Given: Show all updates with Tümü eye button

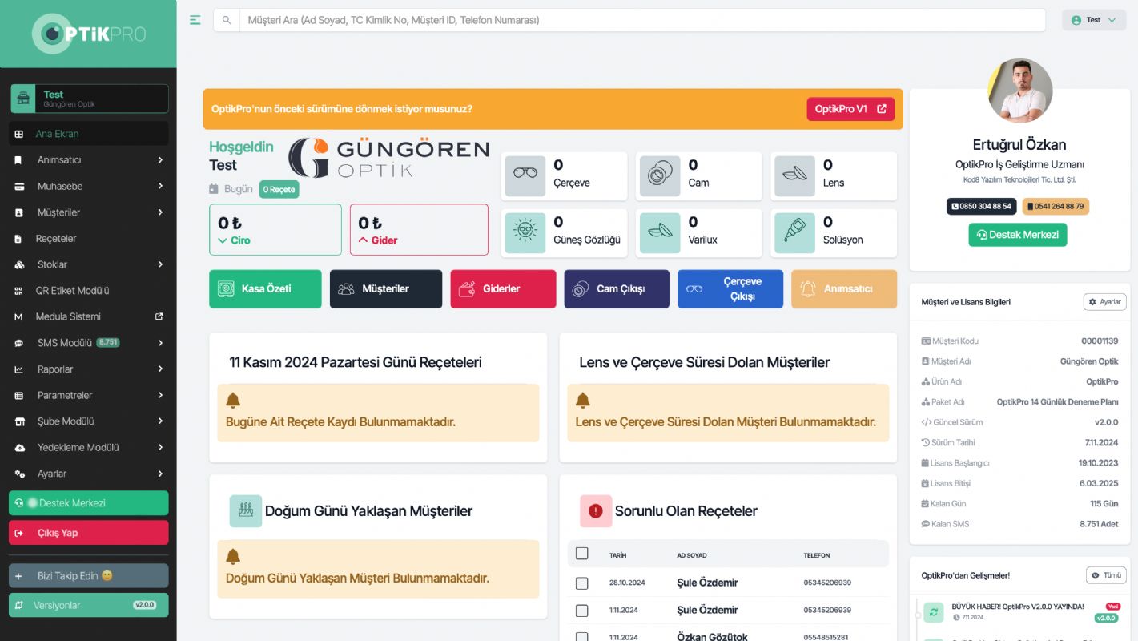Looking at the screenshot, I should coord(1106,575).
